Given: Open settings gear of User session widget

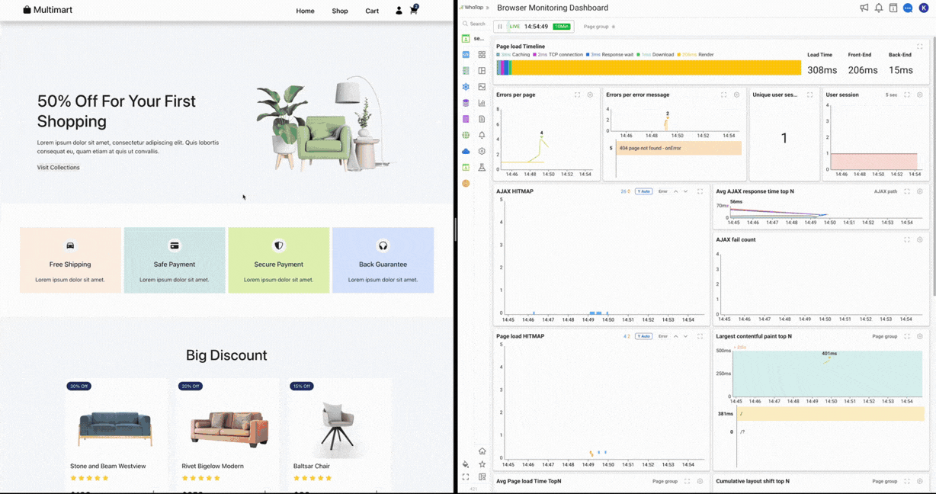Looking at the screenshot, I should 920,95.
